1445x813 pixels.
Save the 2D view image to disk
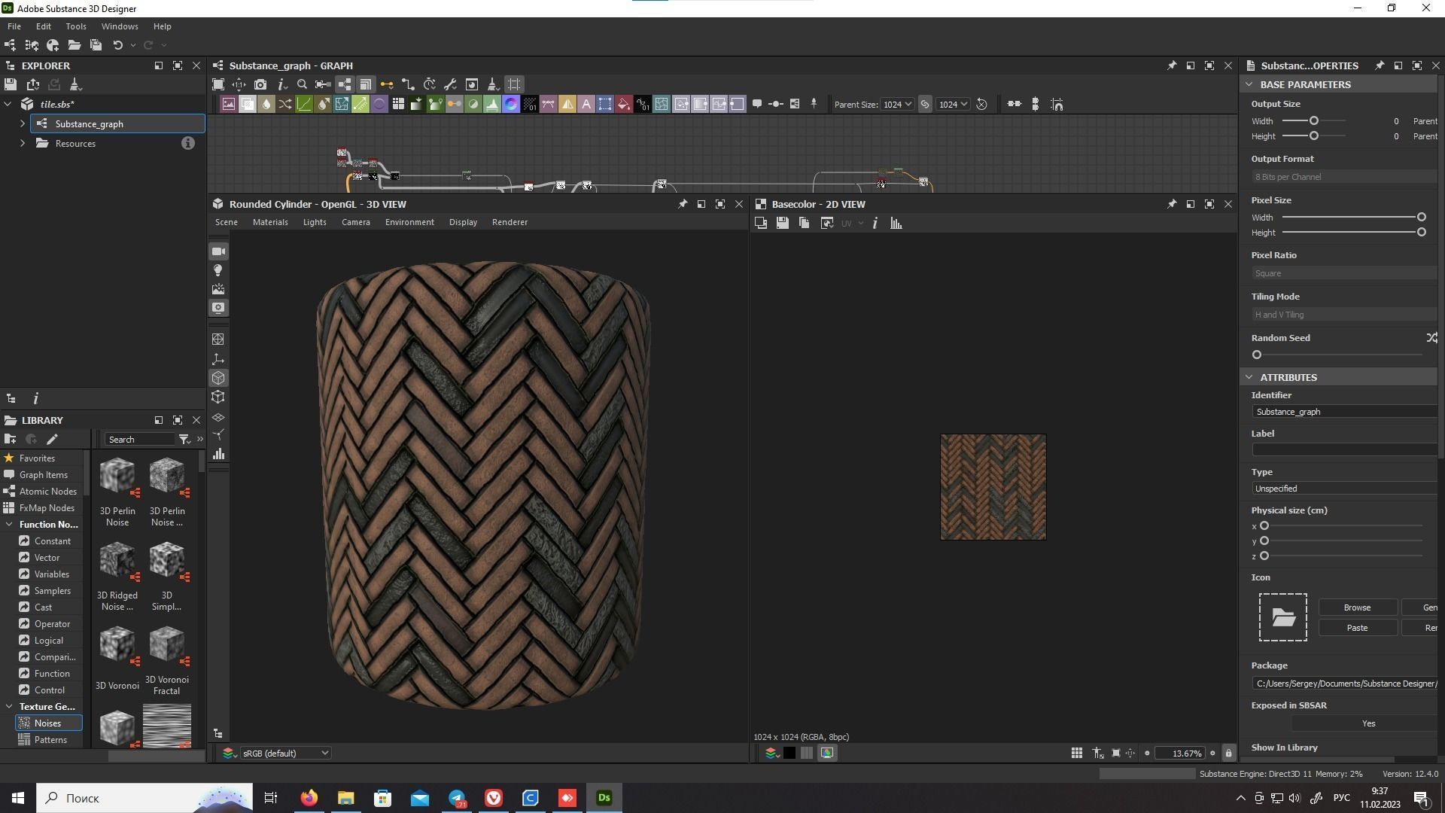click(782, 223)
